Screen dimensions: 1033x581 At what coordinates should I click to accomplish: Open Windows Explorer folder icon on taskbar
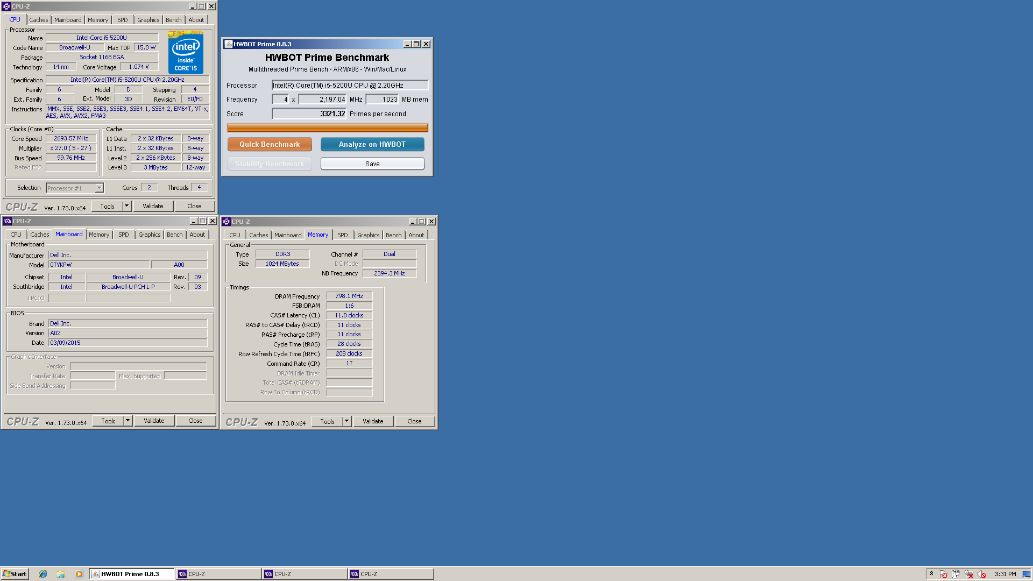click(61, 574)
